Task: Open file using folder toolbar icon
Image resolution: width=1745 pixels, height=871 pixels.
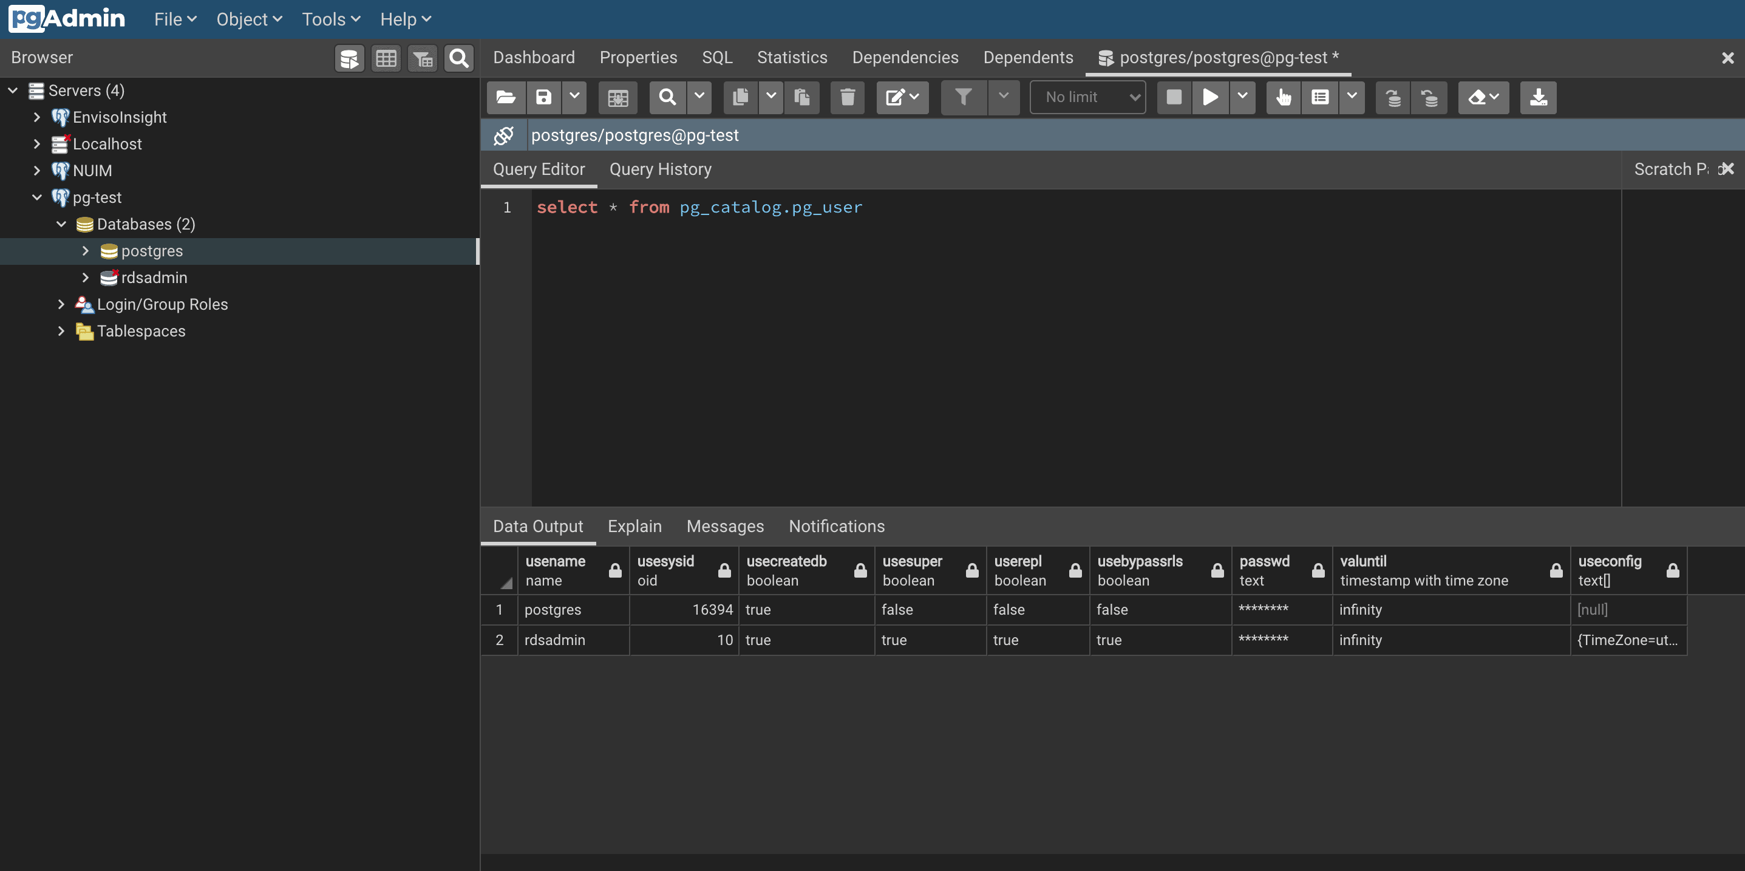Action: tap(505, 98)
